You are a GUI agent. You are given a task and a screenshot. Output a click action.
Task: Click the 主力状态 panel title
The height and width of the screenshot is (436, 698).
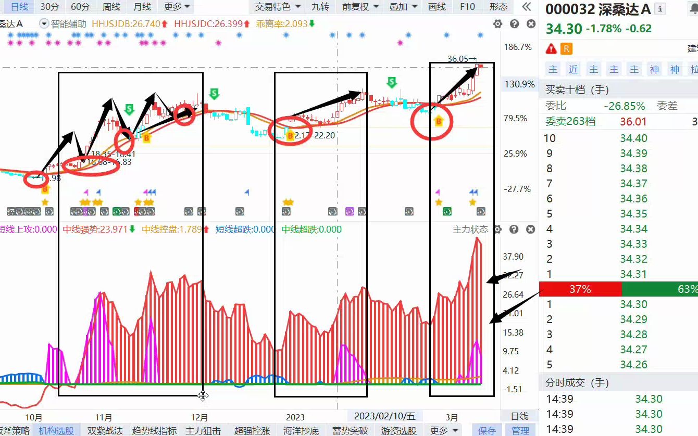click(x=470, y=229)
